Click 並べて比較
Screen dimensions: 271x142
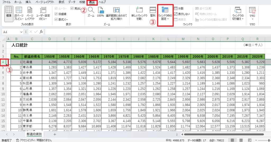pos(203,8)
